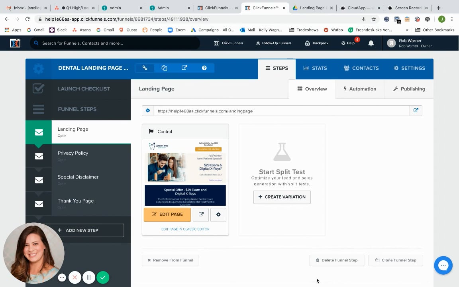The image size is (459, 287).
Task: Open the Backpack nav menu
Action: click(316, 43)
